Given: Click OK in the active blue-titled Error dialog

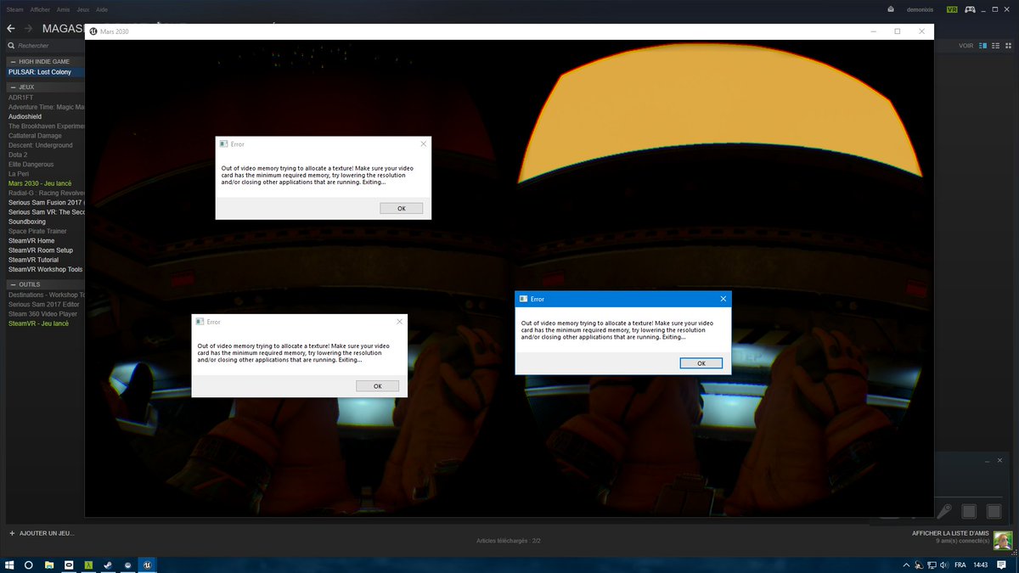Looking at the screenshot, I should point(701,363).
